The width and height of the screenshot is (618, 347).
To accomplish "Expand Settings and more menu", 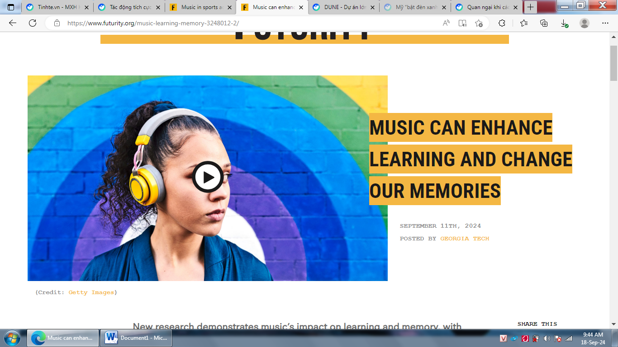I will coord(605,23).
